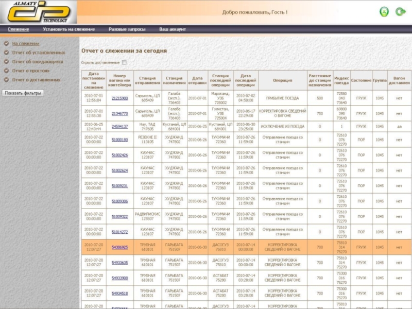412x309 pixels.
Task: Select 'Отчет о простоях' sidebar link
Action: coord(31,71)
